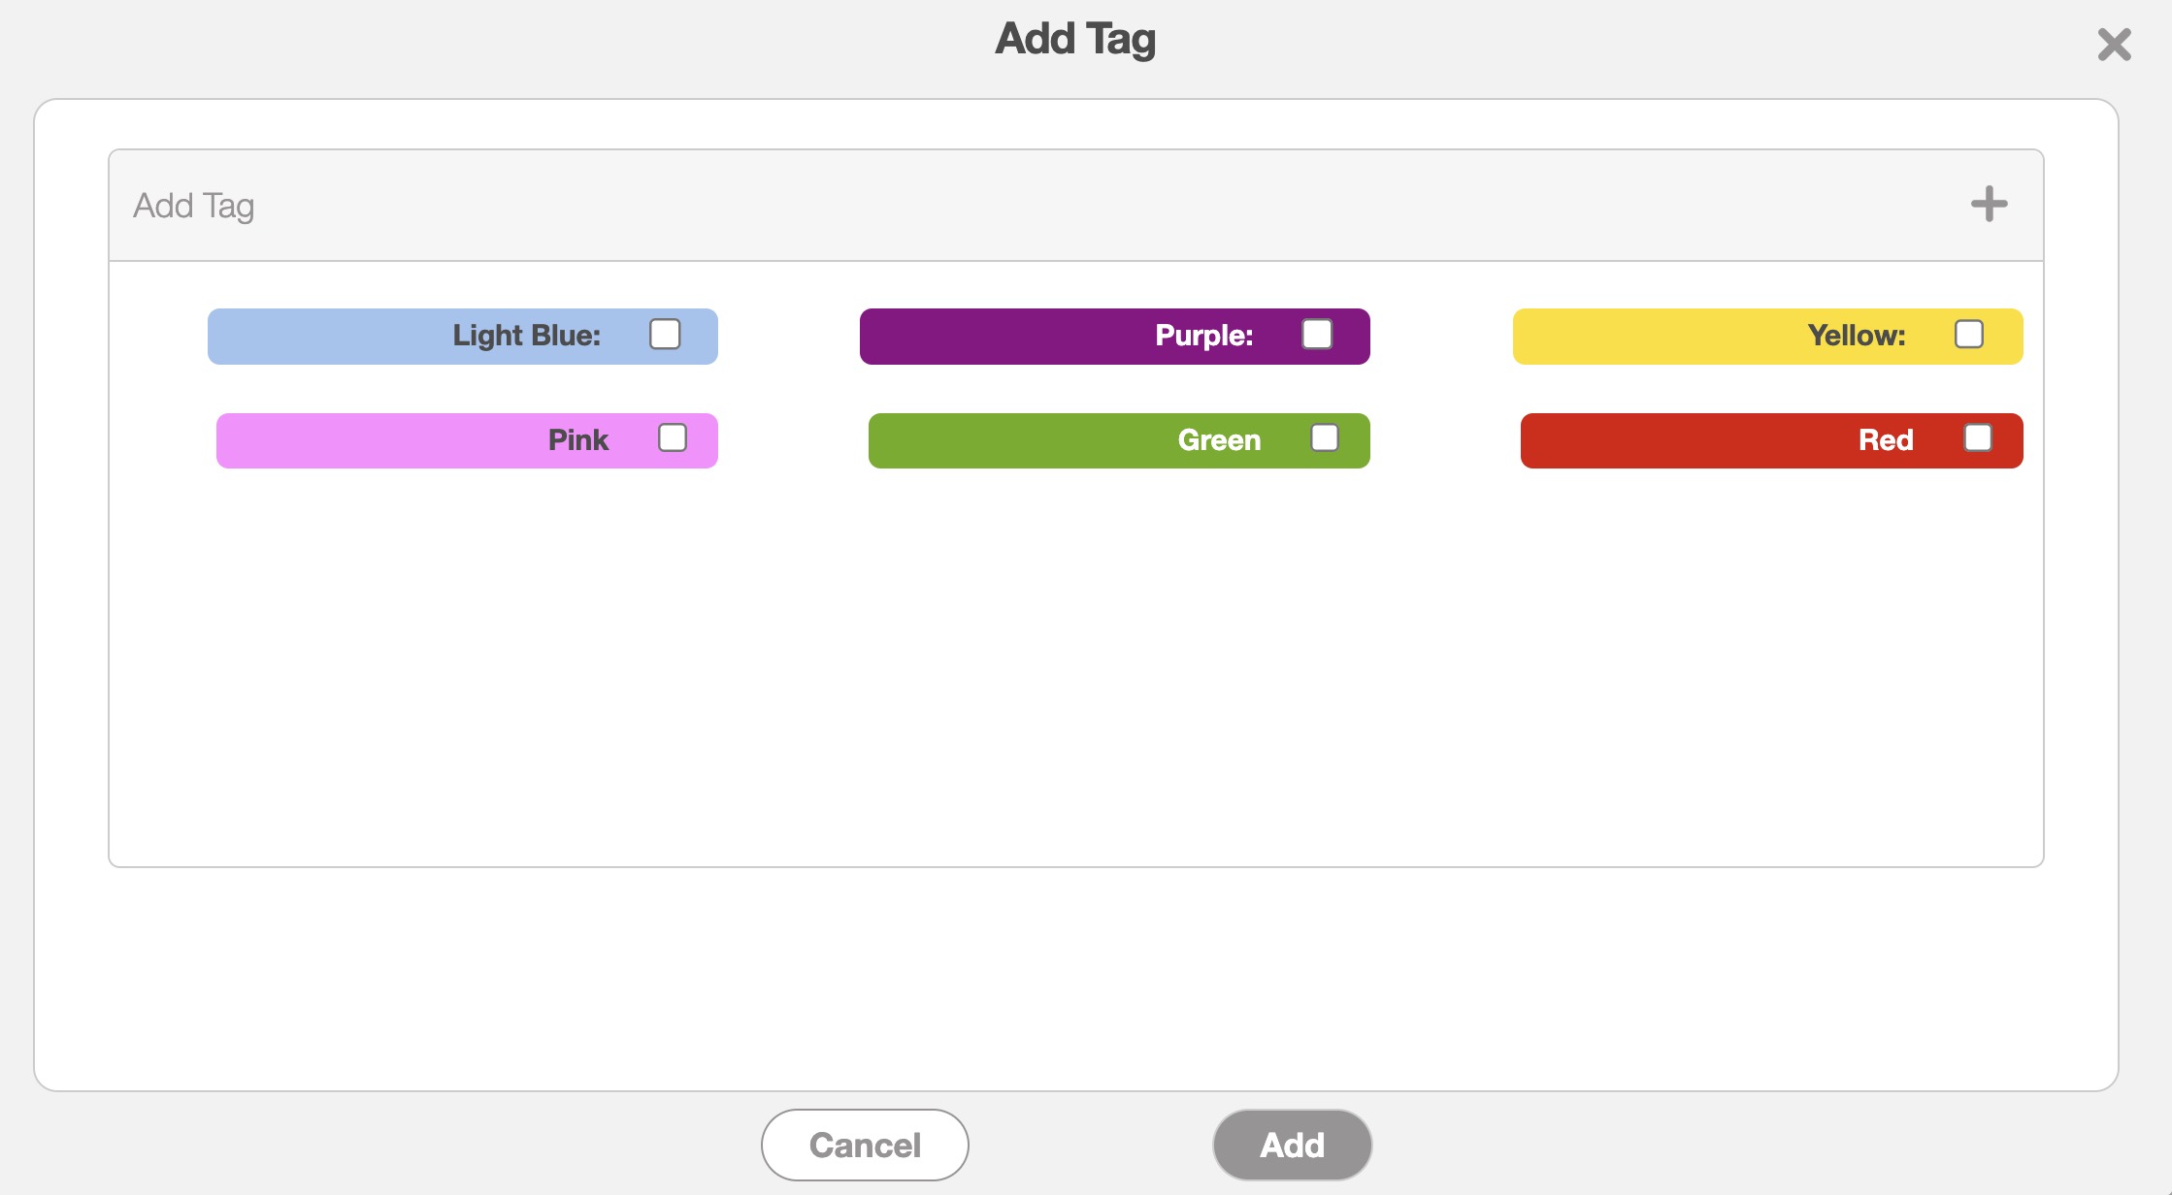Confirm with the Add button
The width and height of the screenshot is (2172, 1195).
coord(1292,1145)
